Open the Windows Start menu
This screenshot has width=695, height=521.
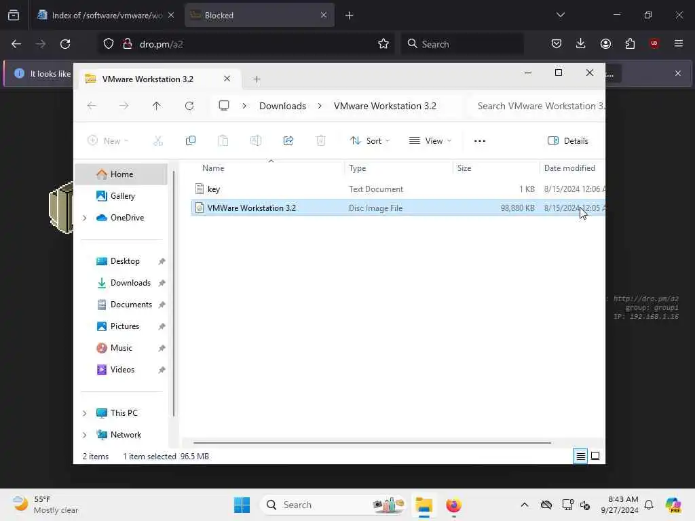point(242,505)
